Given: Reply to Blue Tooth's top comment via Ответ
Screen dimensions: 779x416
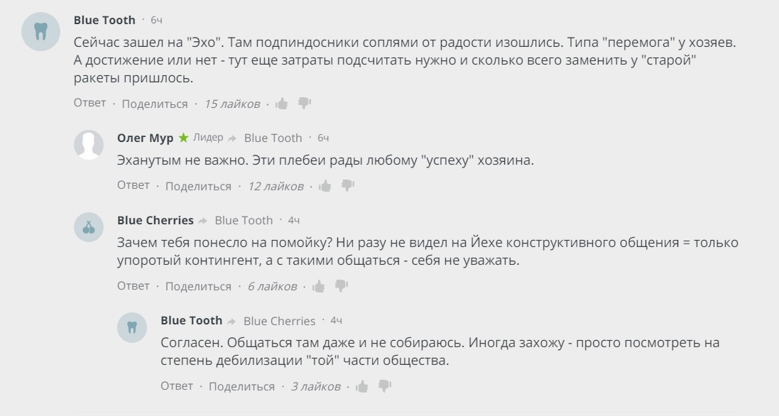Looking at the screenshot, I should [x=90, y=103].
